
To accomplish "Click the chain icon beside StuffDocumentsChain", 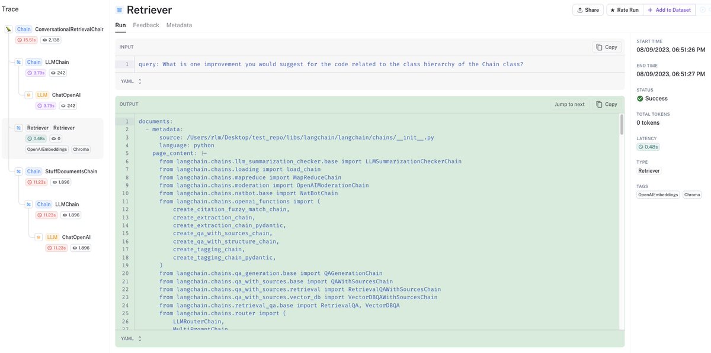I will tap(18, 171).
